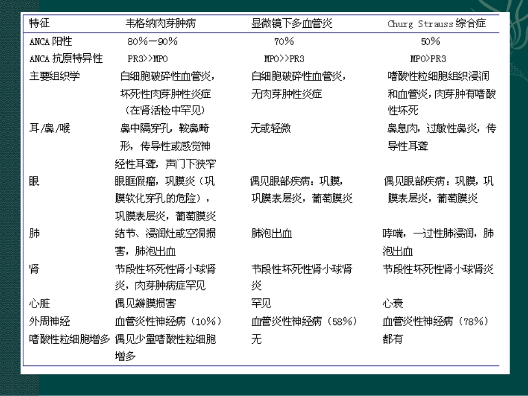Click the cell '都有'
This screenshot has height=396, width=528.
click(392, 339)
